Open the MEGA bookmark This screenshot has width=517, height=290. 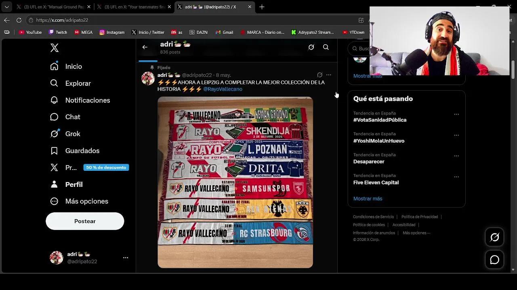tap(84, 32)
